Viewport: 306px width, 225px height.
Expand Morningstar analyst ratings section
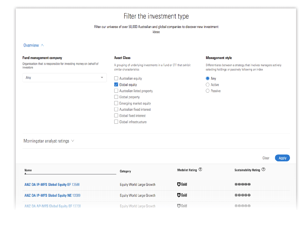click(x=49, y=141)
